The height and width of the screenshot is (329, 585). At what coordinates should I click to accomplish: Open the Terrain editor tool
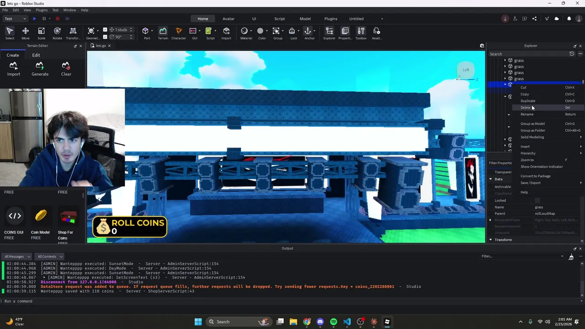point(163,33)
